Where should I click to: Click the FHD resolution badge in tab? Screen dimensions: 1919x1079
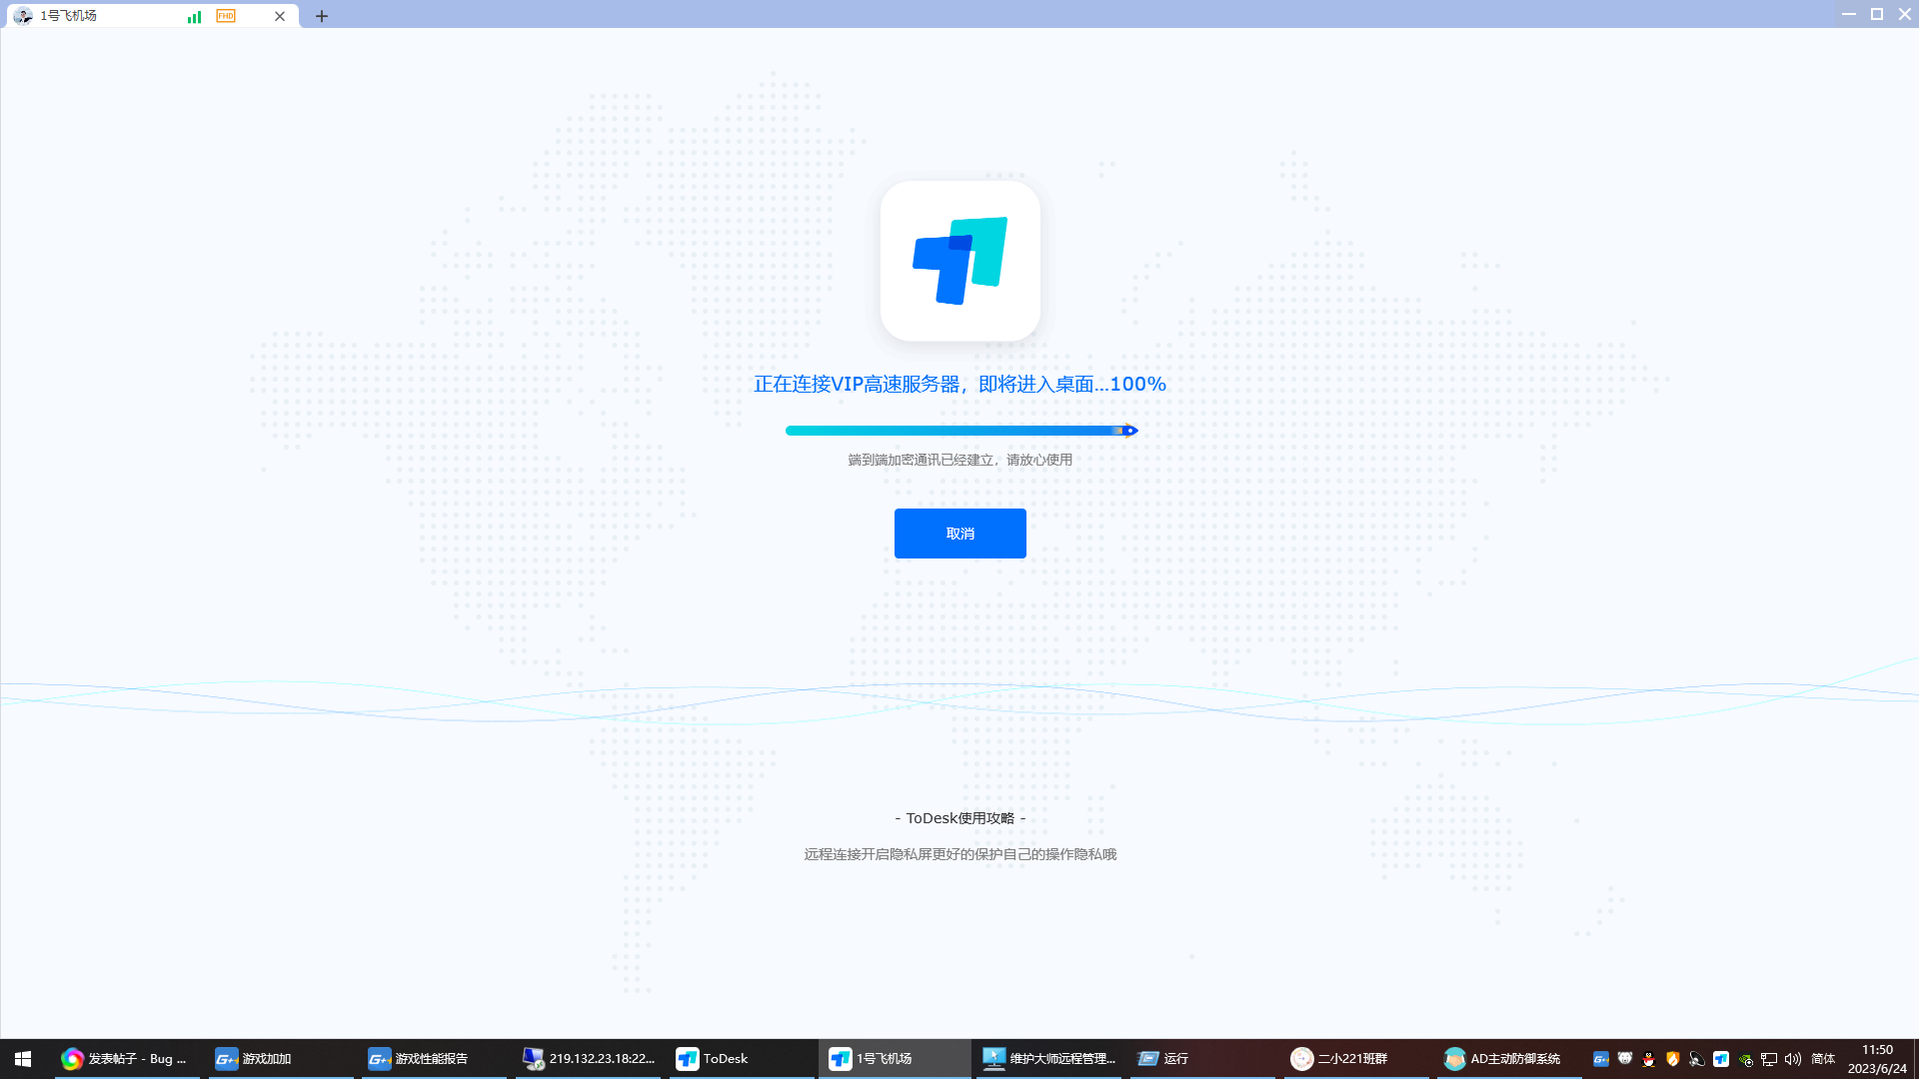tap(226, 16)
